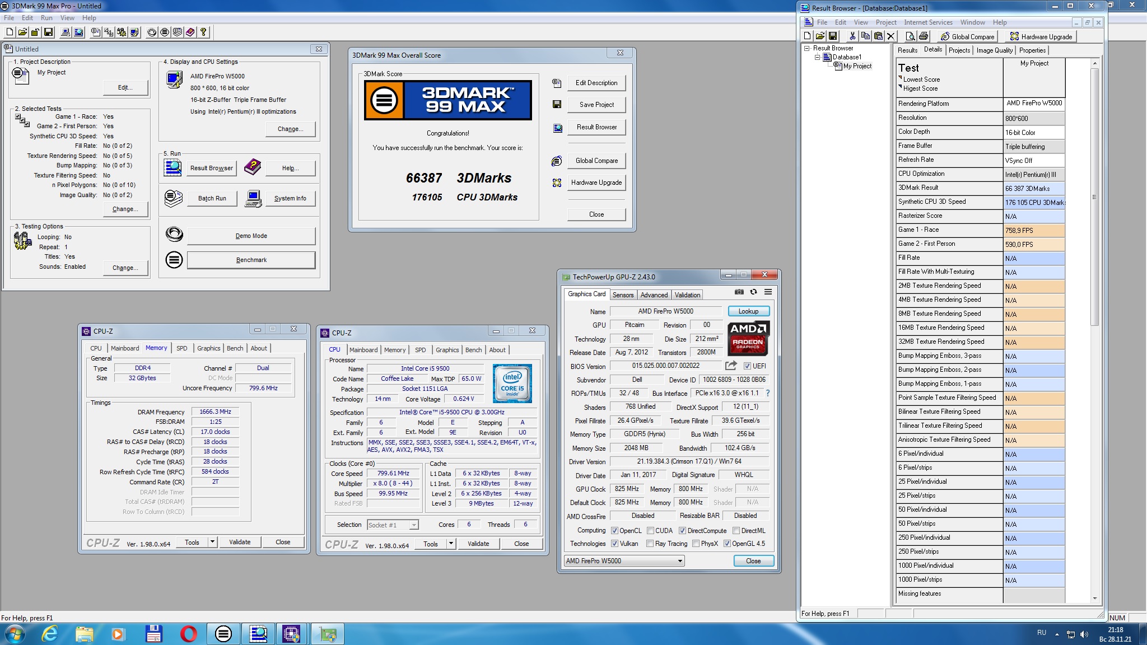The width and height of the screenshot is (1147, 645).
Task: Click the Save floppy icon in 3DMark toolbar
Action: click(49, 32)
